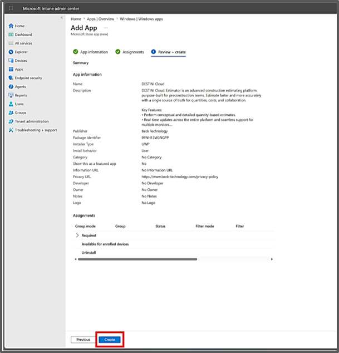Click the No Category value
Viewport: 339px width, 353px height.
pos(151,157)
